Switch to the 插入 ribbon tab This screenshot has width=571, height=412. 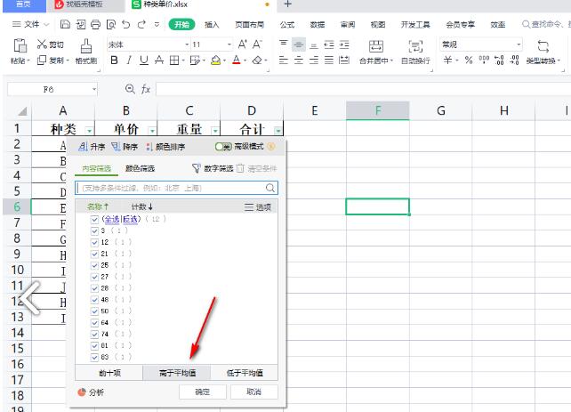(212, 24)
